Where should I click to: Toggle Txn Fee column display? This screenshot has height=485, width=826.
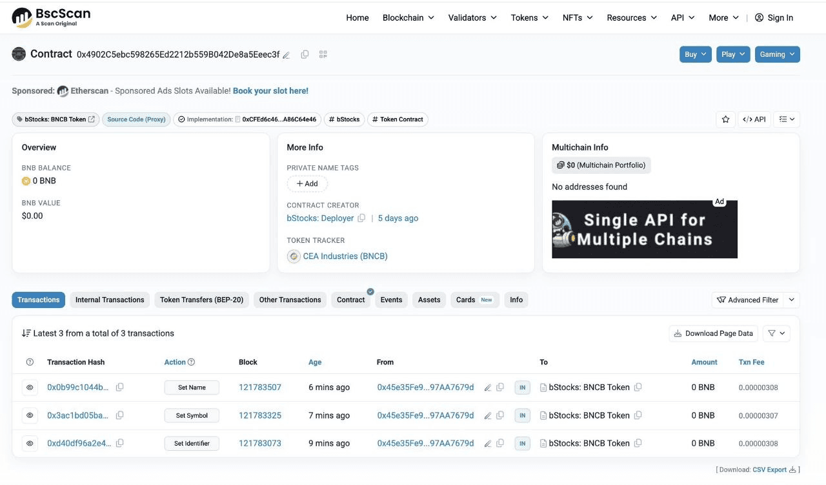click(x=751, y=362)
